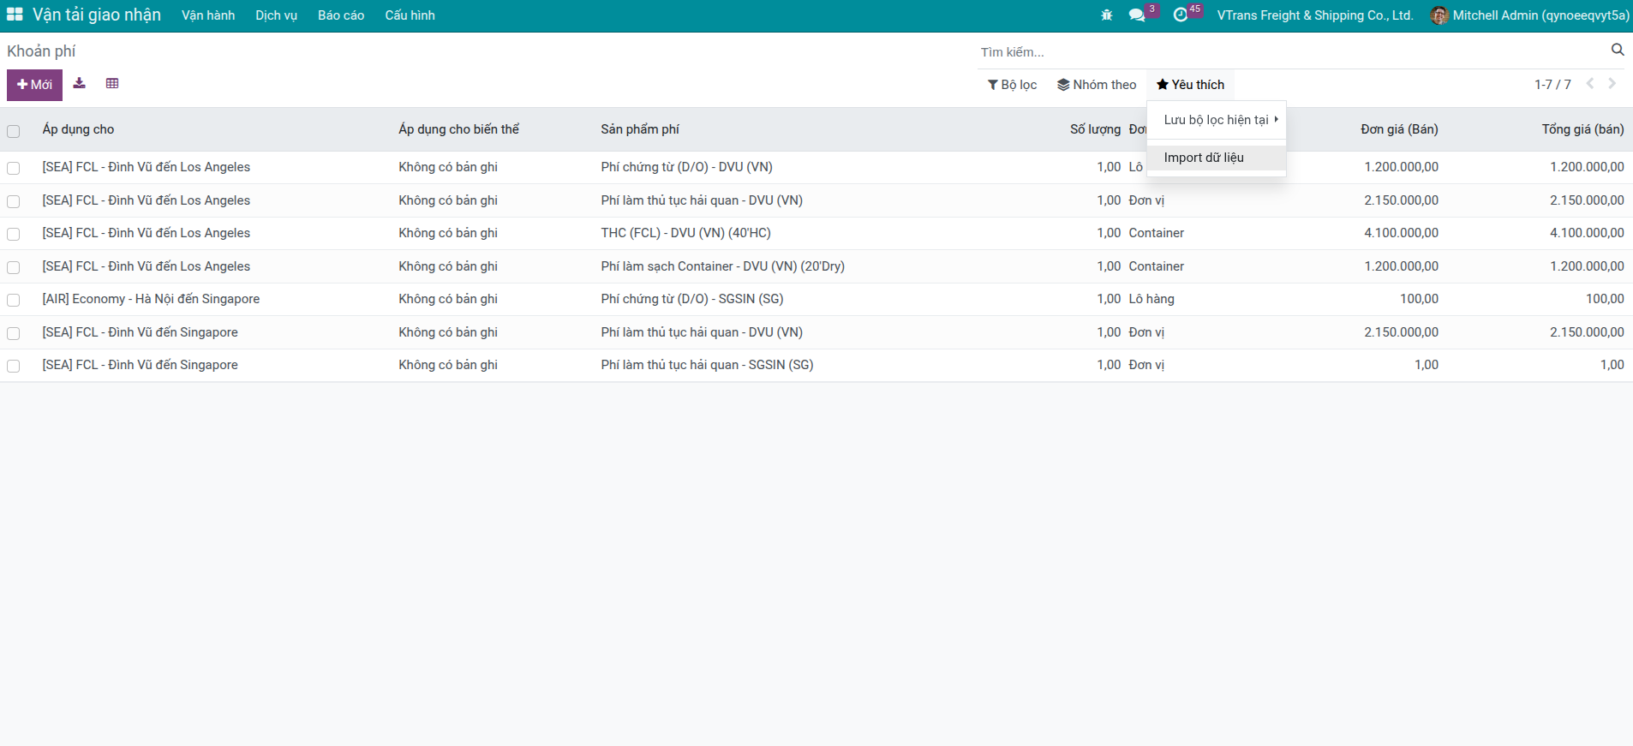Click the spreadsheet grid view icon

112,84
